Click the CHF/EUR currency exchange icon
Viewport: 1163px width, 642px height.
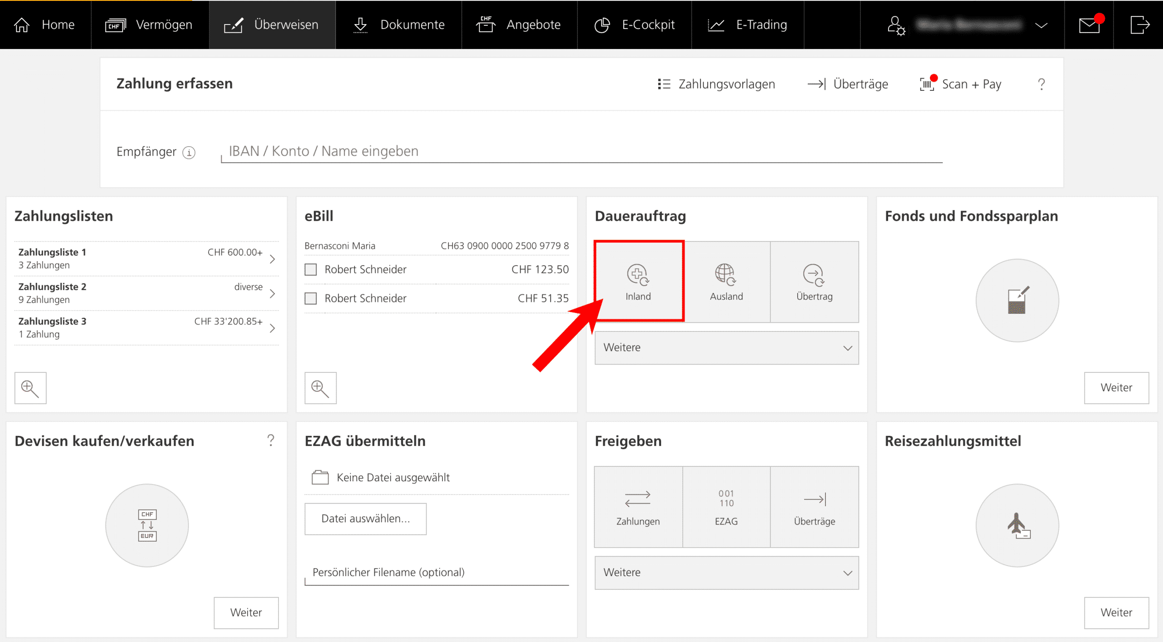coord(147,525)
